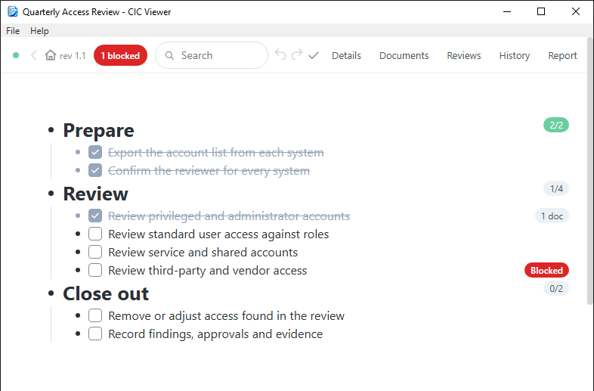The height and width of the screenshot is (391, 594).
Task: Check Remove or adjust access found
Action: [x=95, y=315]
